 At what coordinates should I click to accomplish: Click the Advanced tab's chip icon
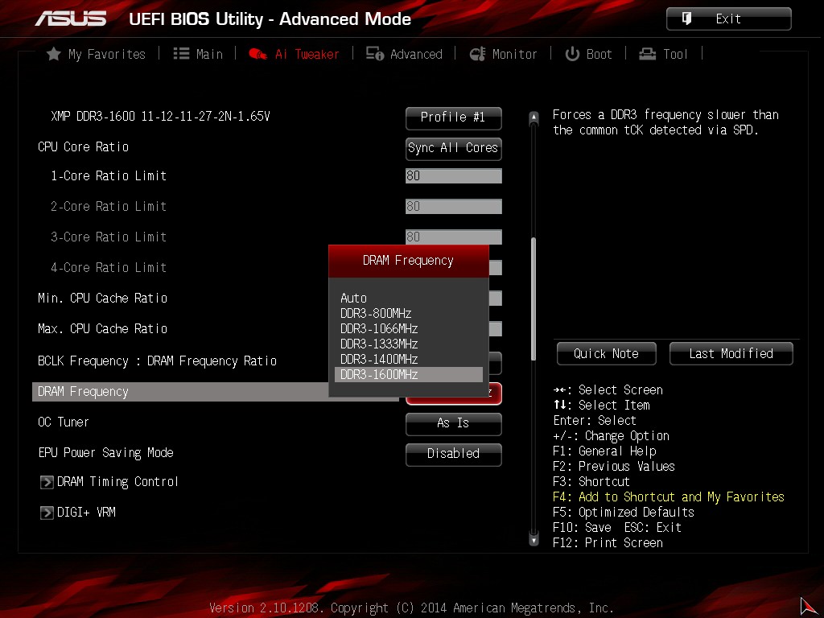[374, 54]
